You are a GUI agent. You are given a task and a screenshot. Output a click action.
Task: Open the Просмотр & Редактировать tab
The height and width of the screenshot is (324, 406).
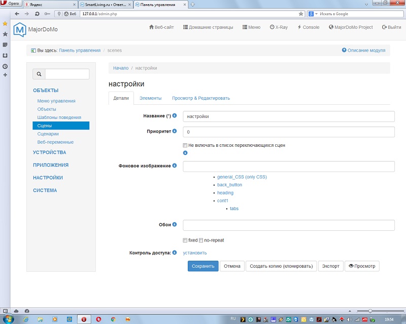tap(200, 98)
